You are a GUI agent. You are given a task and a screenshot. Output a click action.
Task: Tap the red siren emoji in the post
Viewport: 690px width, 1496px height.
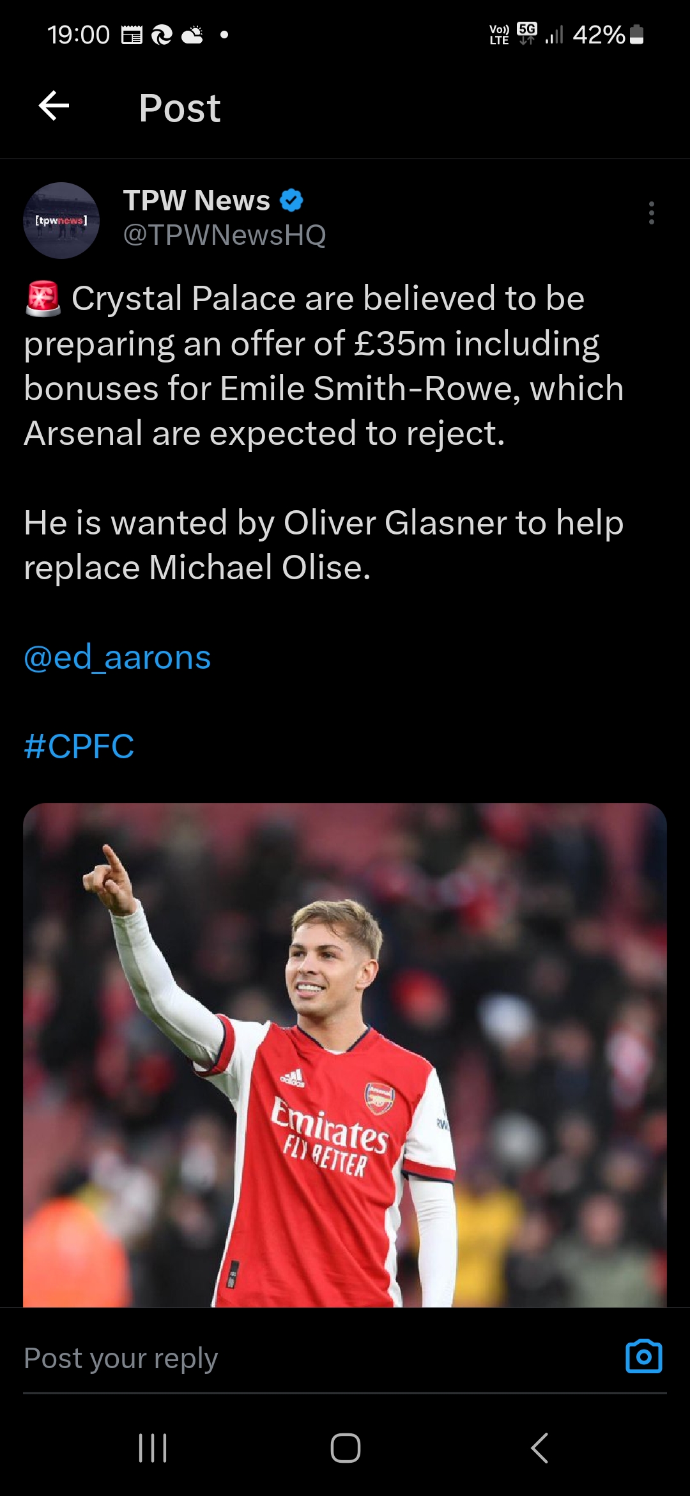click(43, 299)
